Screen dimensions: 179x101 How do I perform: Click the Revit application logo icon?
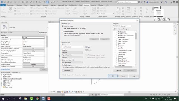pyautogui.click(x=2, y=2)
